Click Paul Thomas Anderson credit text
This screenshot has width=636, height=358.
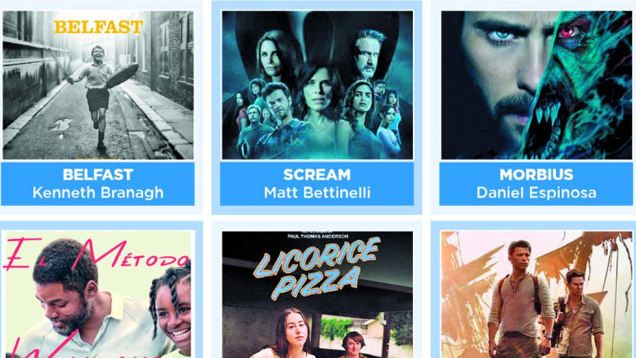pyautogui.click(x=317, y=237)
